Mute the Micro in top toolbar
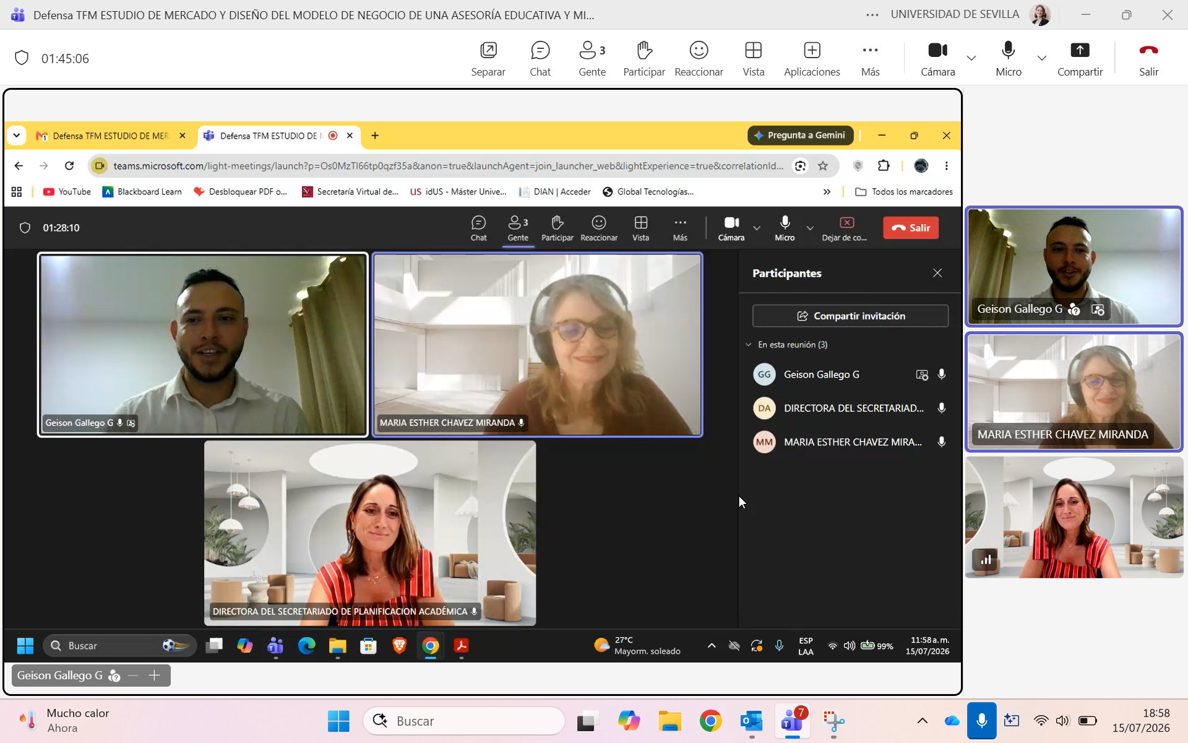This screenshot has width=1188, height=743. point(1008,59)
